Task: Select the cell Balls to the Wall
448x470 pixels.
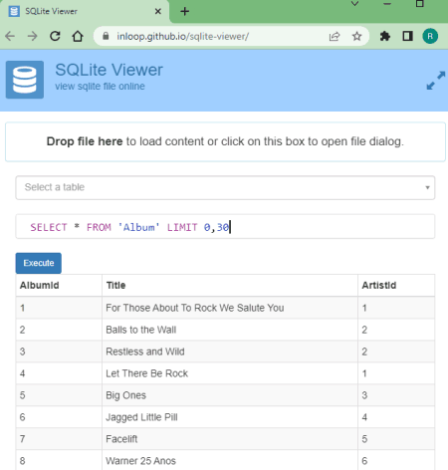Action: click(230, 330)
